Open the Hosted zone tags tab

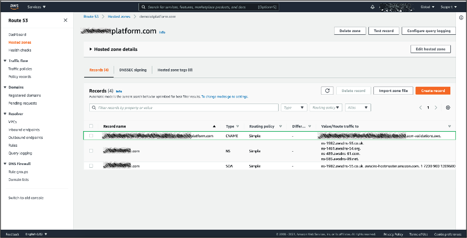tap(175, 70)
